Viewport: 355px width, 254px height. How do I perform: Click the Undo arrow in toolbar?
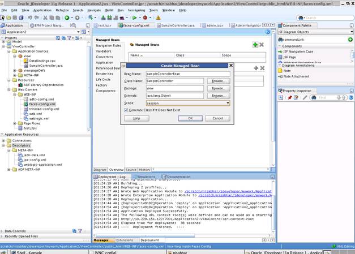pos(31,18)
